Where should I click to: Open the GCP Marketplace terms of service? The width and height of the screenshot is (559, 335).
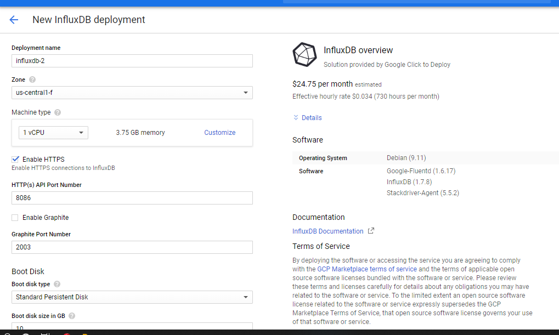tap(367, 269)
